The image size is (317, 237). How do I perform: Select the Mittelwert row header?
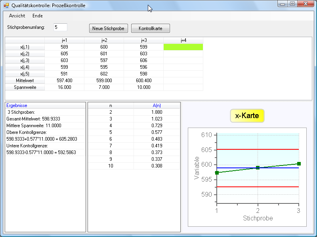pos(25,80)
